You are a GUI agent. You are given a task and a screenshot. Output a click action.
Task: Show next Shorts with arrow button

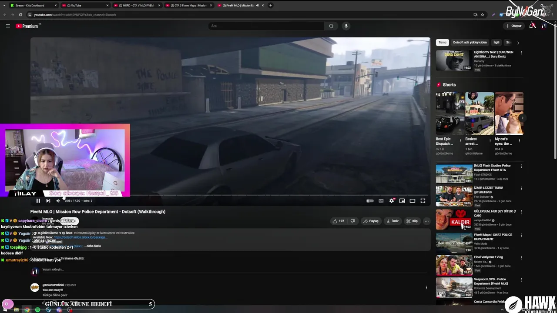click(x=522, y=118)
